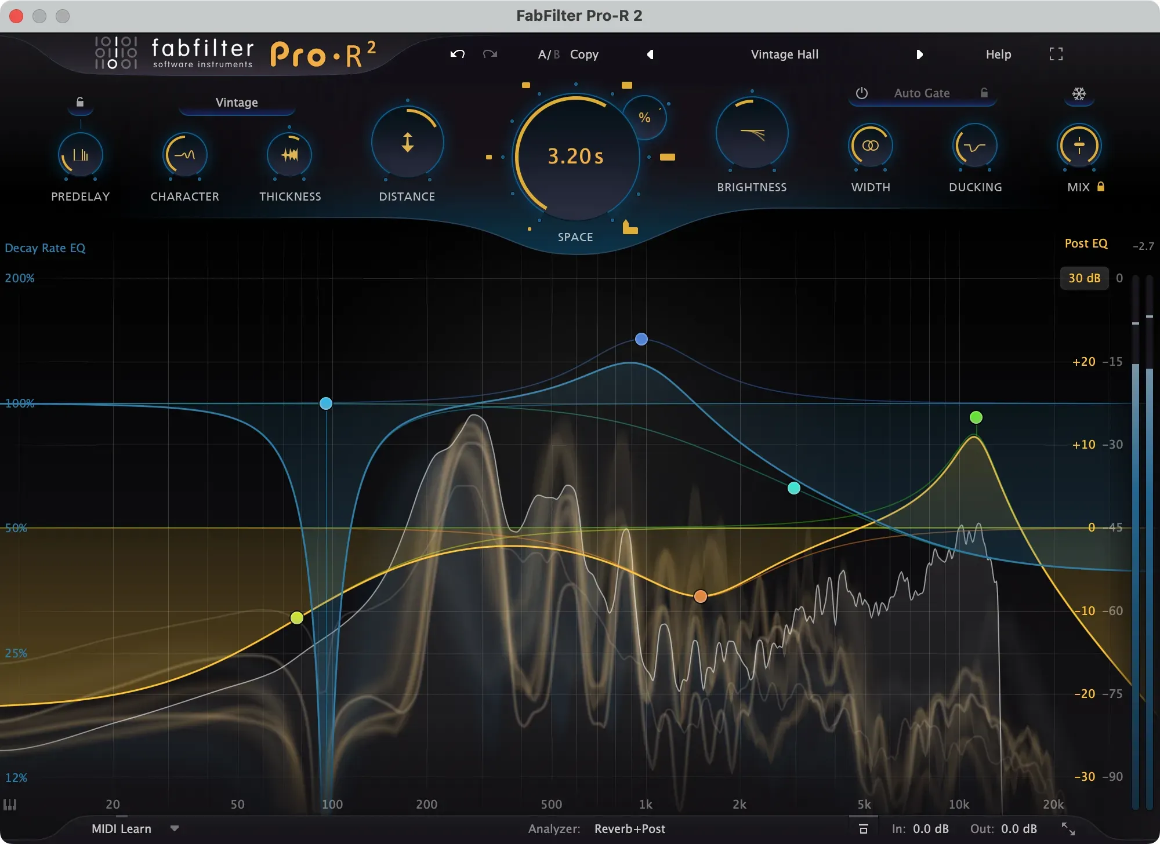Go to the next preset arrow
Image resolution: width=1160 pixels, height=844 pixels.
tap(919, 54)
